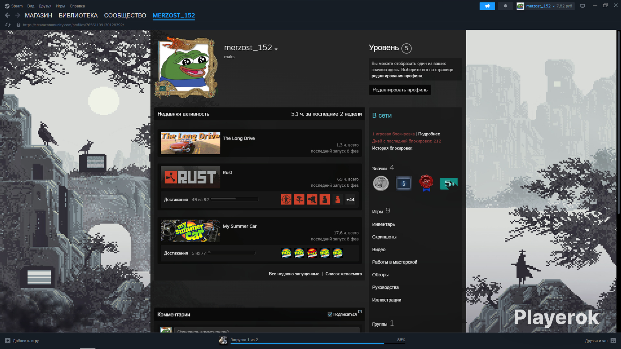Click редактирования профиля link in hint

(x=397, y=76)
